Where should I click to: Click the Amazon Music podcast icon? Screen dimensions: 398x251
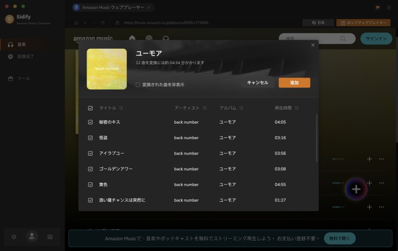pos(149,38)
